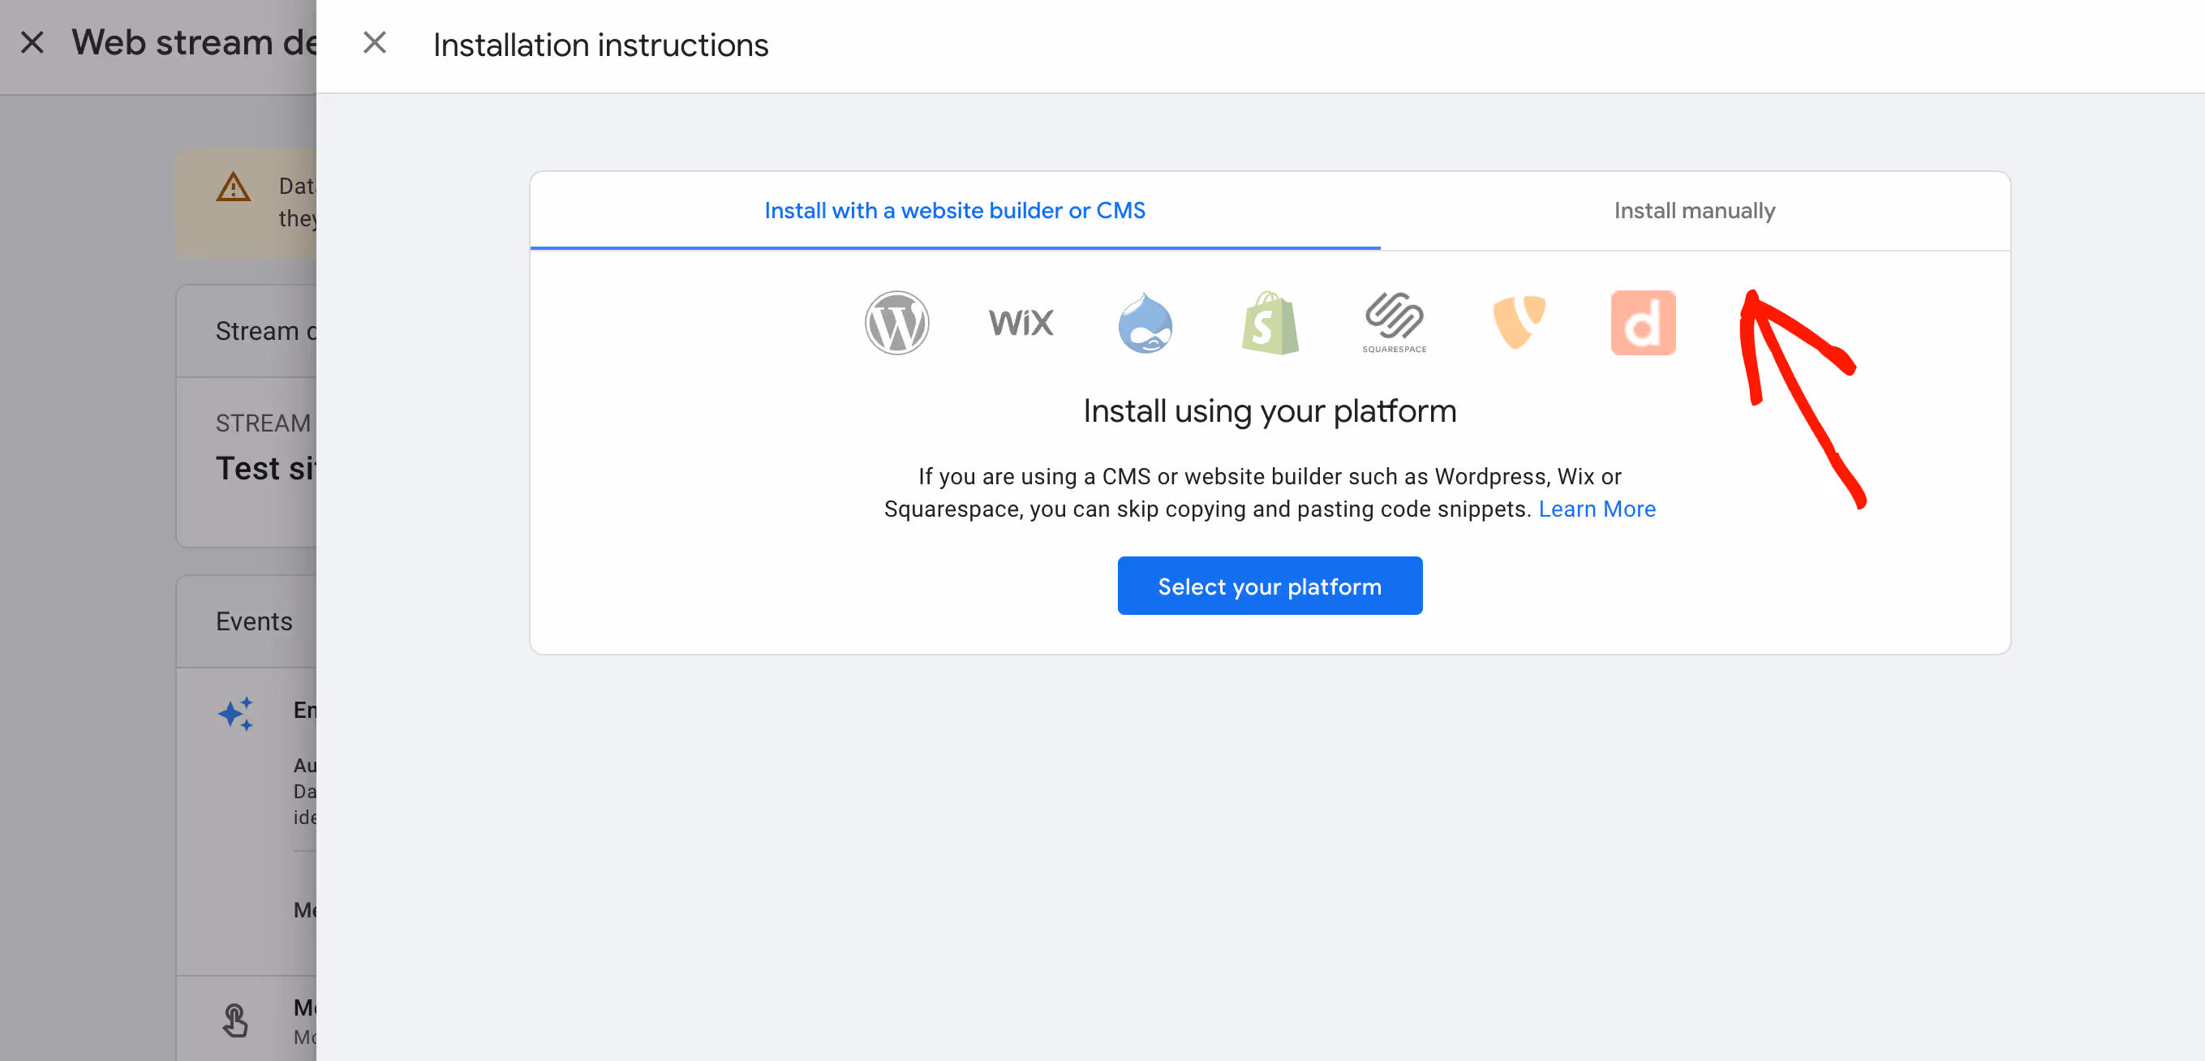The width and height of the screenshot is (2205, 1061).
Task: Switch to the Install manually tab
Action: point(1694,210)
